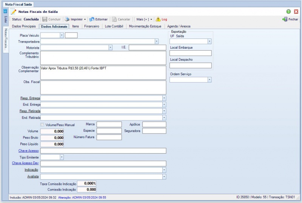This screenshot has height=203, width=302.
Task: Open the Log warning icon
Action: click(158, 19)
